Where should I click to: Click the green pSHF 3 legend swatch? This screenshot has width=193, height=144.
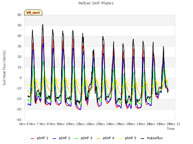tap(76, 139)
